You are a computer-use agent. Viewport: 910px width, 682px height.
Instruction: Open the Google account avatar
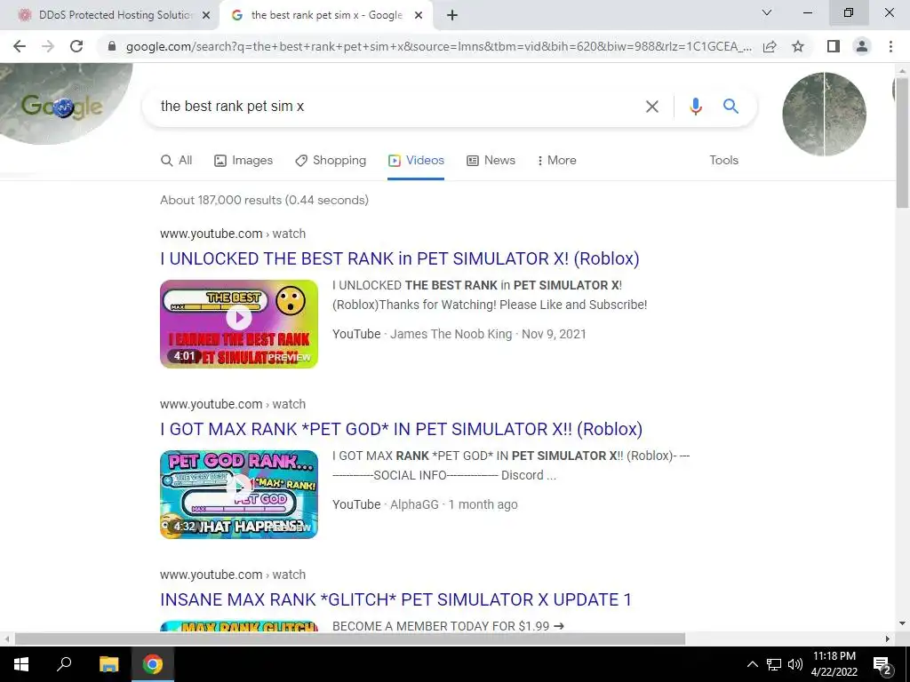click(824, 114)
